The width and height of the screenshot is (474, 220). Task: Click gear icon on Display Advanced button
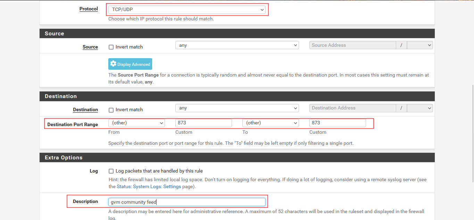pyautogui.click(x=113, y=64)
